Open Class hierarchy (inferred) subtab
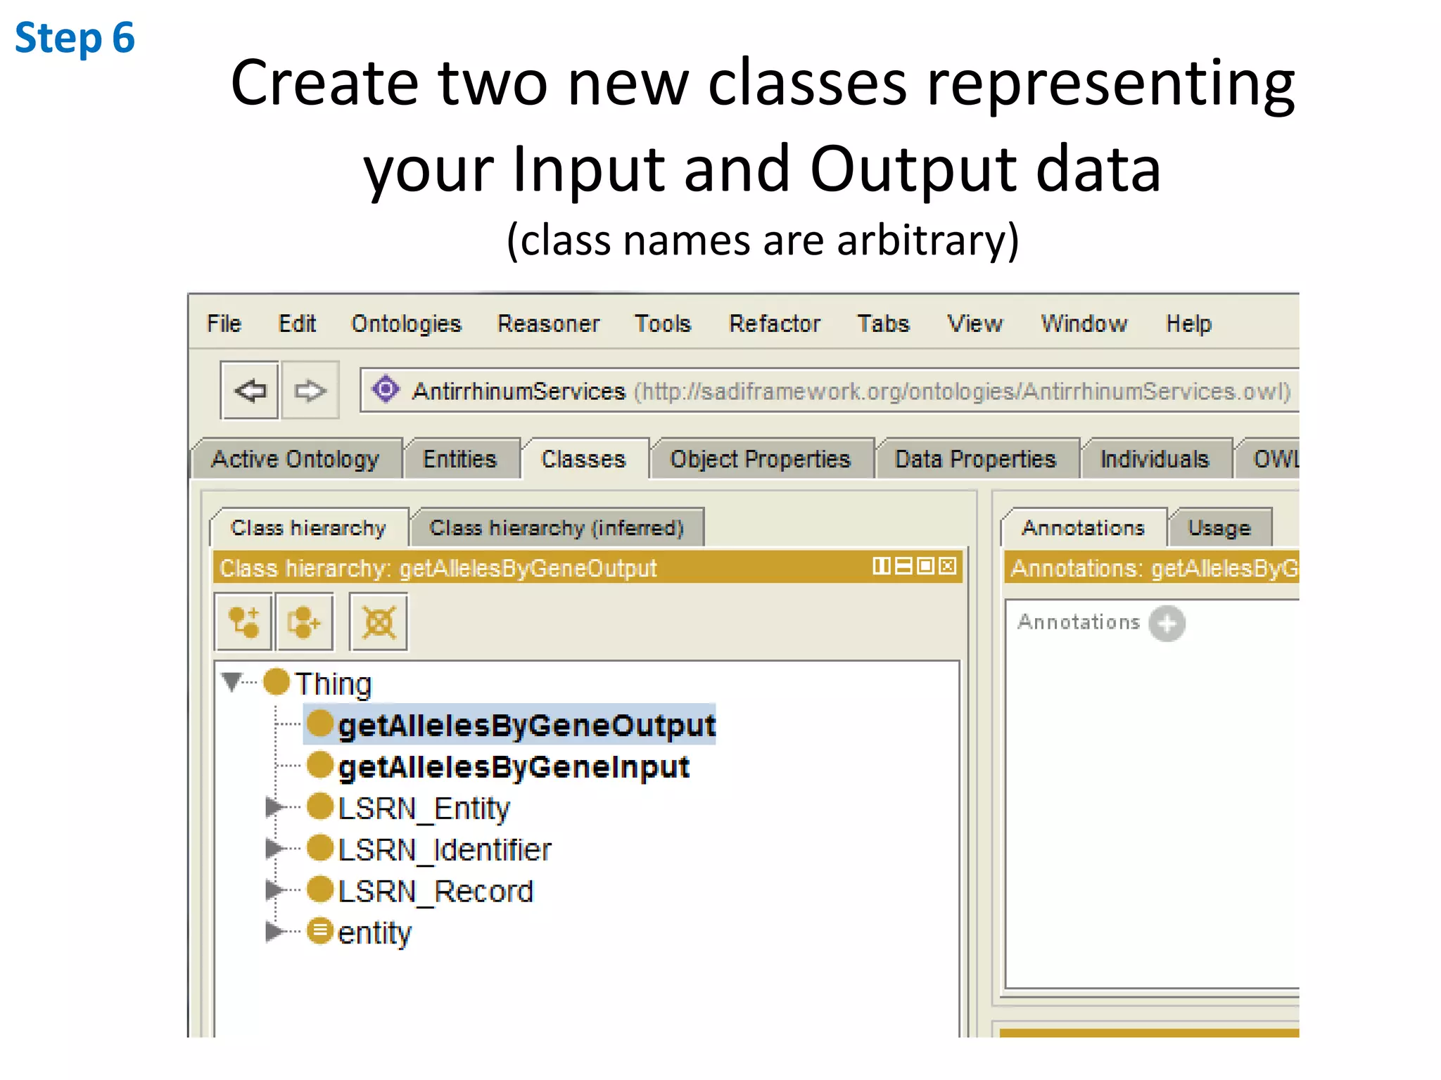The width and height of the screenshot is (1441, 1080). (x=557, y=527)
